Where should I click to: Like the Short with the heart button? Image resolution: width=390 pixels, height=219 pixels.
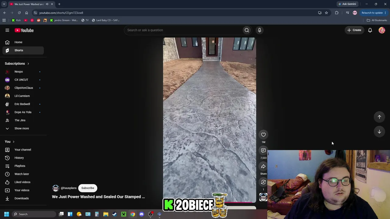click(263, 135)
